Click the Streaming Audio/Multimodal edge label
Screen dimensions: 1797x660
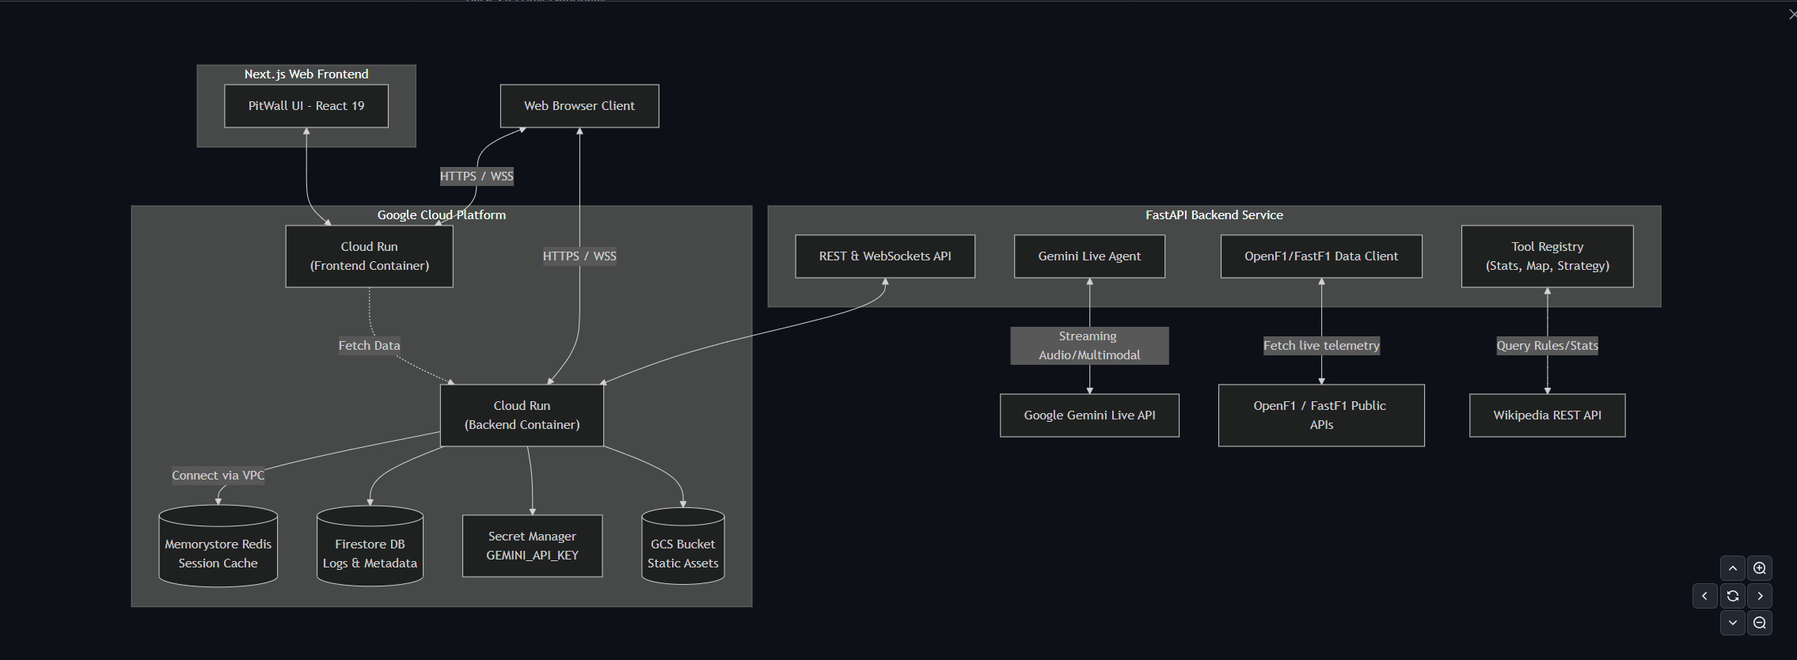pos(1089,346)
